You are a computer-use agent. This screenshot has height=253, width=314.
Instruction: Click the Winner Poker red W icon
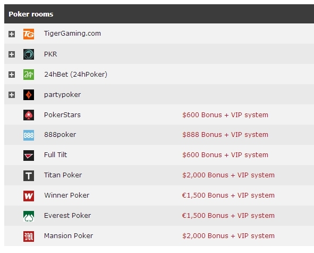29,196
